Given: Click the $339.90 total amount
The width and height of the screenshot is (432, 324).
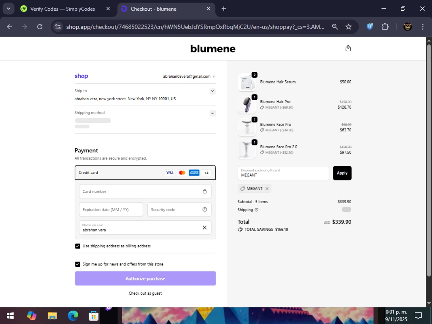Looking at the screenshot, I should 342,222.
